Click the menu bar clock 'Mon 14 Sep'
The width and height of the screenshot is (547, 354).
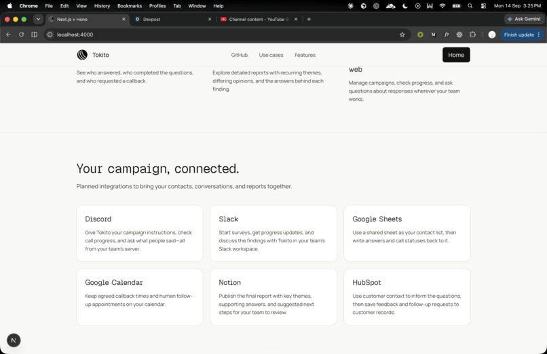coord(517,5)
